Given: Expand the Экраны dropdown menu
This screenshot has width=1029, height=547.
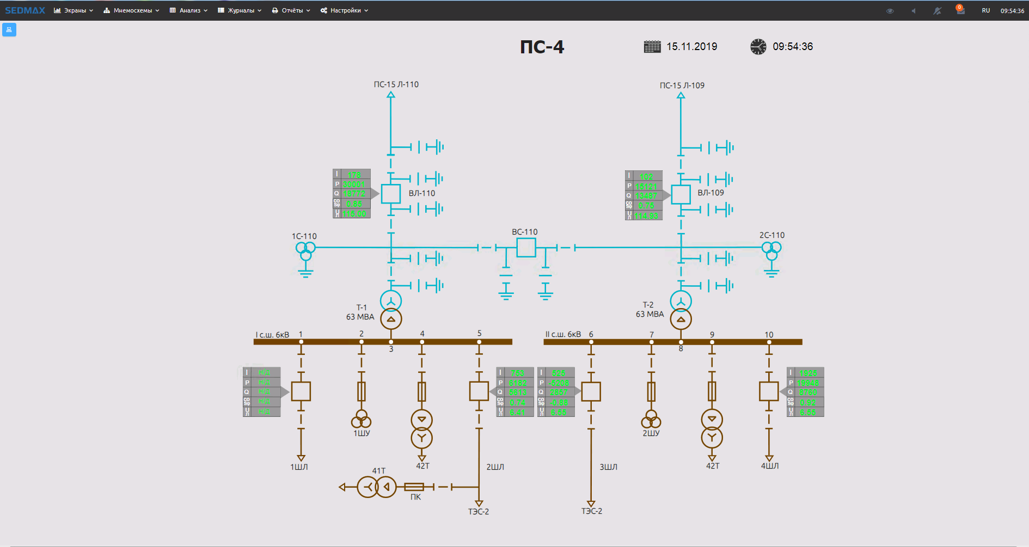Looking at the screenshot, I should click(73, 10).
